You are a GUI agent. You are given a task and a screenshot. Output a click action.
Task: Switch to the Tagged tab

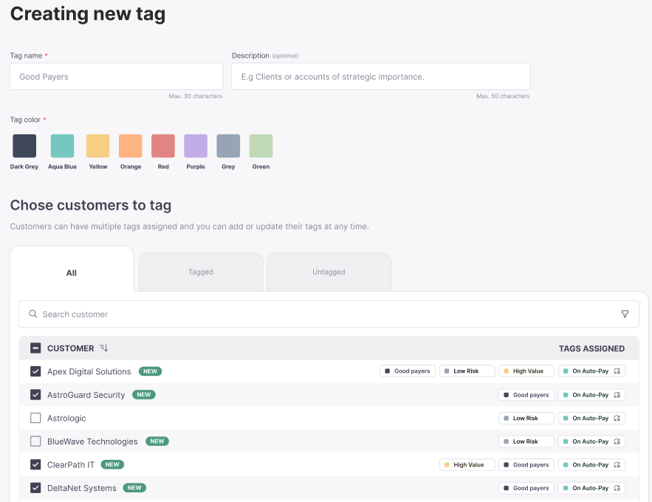[x=201, y=272]
